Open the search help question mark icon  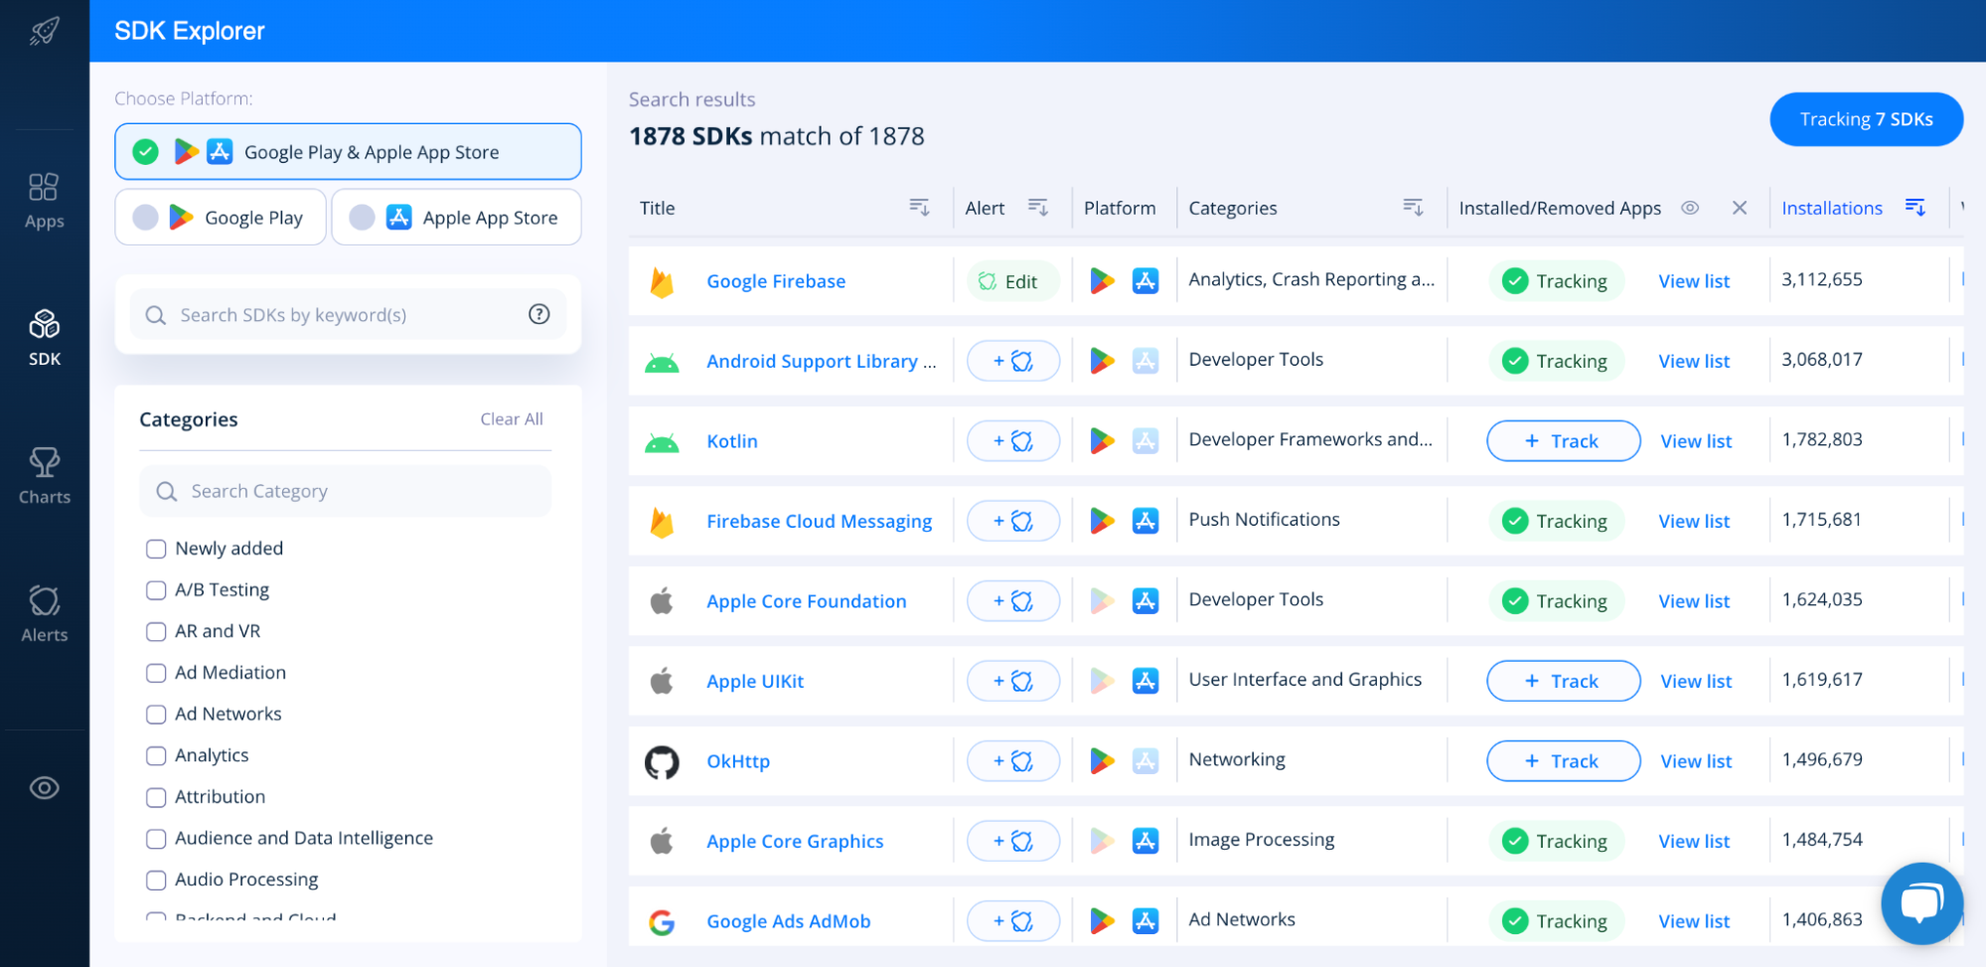coord(539,314)
